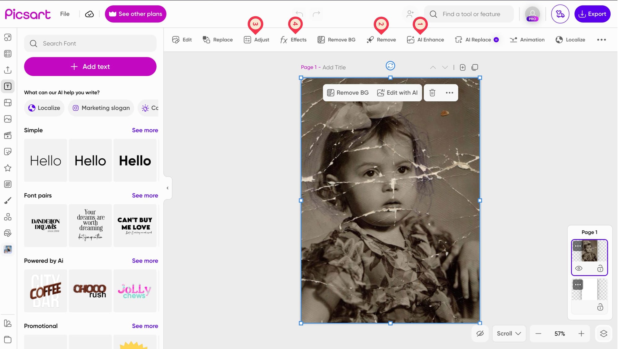Open the uploads sidebar icon
619x349 pixels.
(8, 70)
